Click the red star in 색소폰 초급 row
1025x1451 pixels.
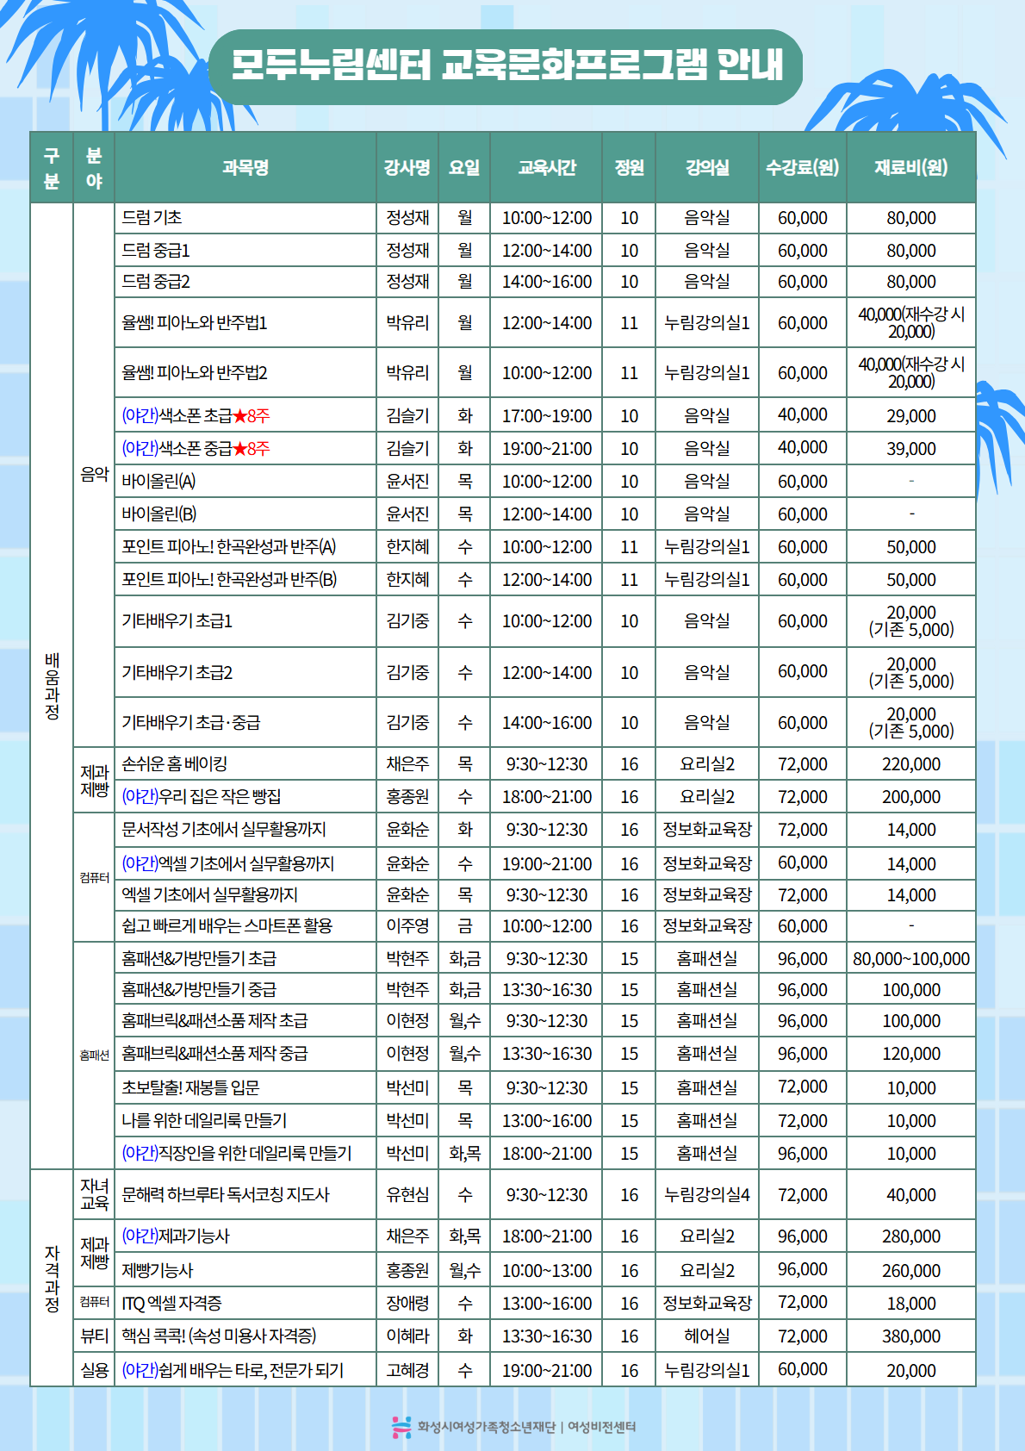click(x=239, y=416)
